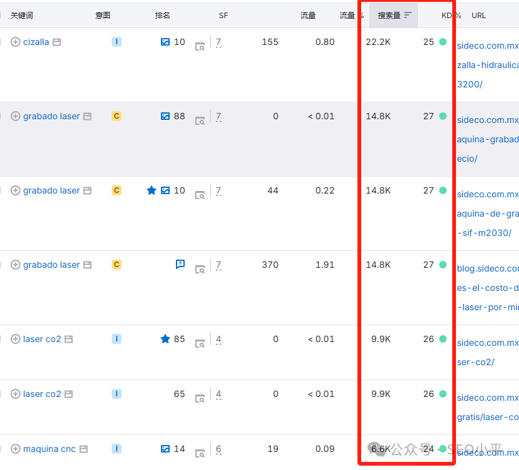Click the plus icon beside cizalla

(15, 42)
